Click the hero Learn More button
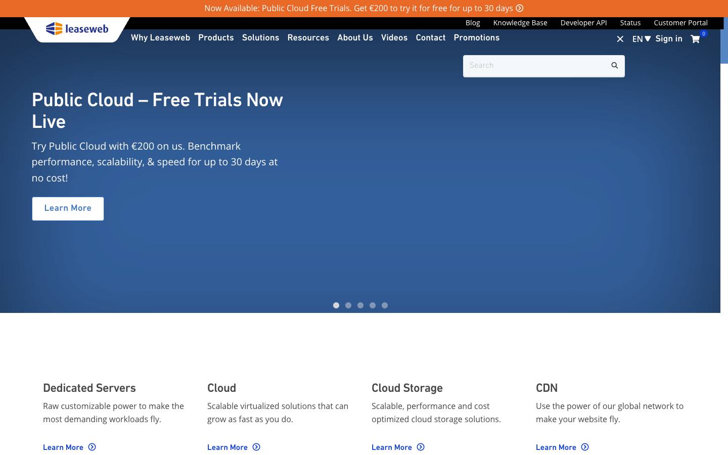This screenshot has height=455, width=728. [x=68, y=209]
